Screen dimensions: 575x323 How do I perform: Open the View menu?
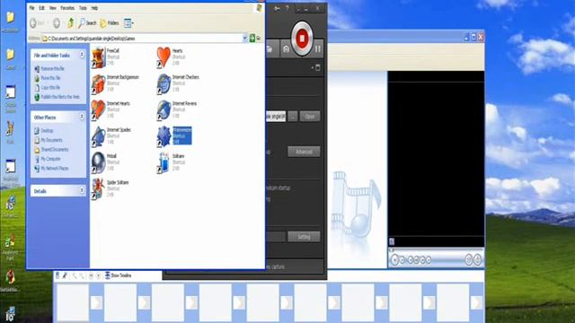[53, 8]
